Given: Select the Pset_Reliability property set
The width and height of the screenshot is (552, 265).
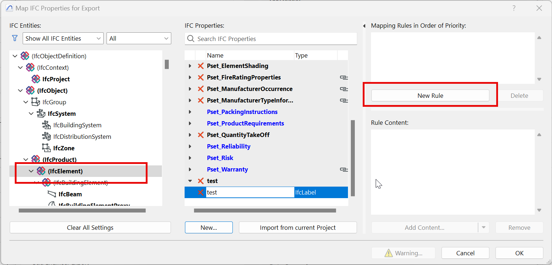Looking at the screenshot, I should pyautogui.click(x=229, y=146).
